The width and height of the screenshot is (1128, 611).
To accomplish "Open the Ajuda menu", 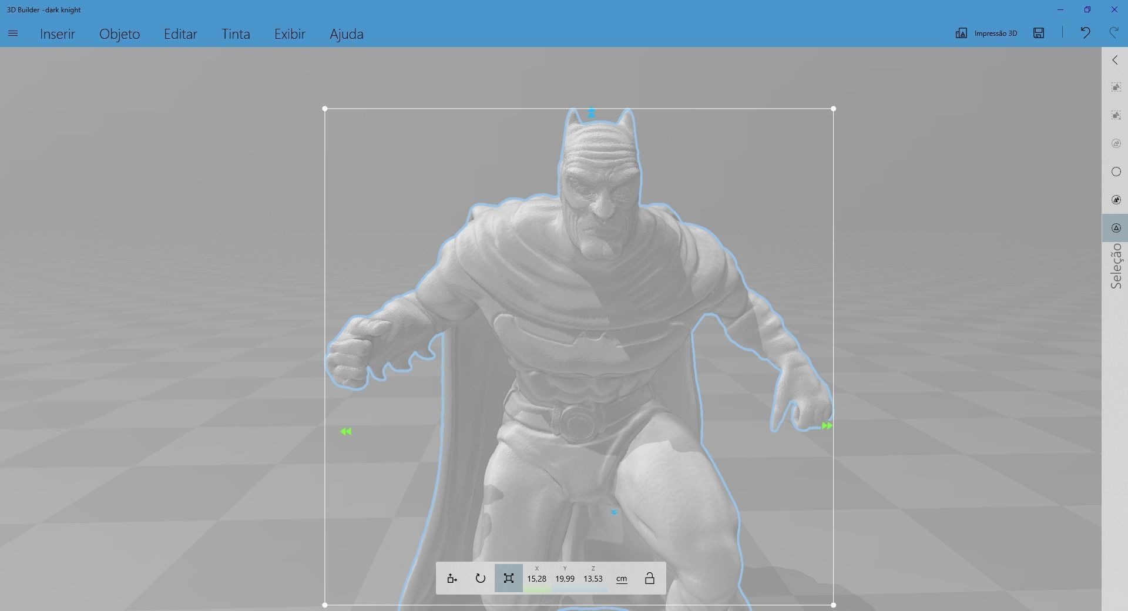I will pyautogui.click(x=347, y=33).
